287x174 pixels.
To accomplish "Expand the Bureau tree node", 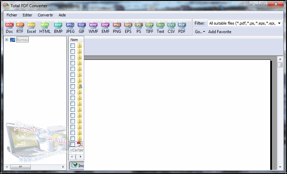I will point(6,40).
